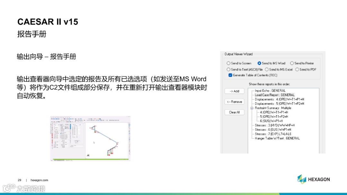The image size is (347, 195).
Task: Choose Send to MS Excel option
Action: point(267,70)
